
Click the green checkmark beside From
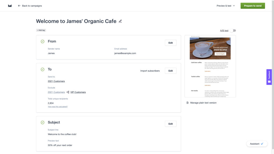[43, 41]
